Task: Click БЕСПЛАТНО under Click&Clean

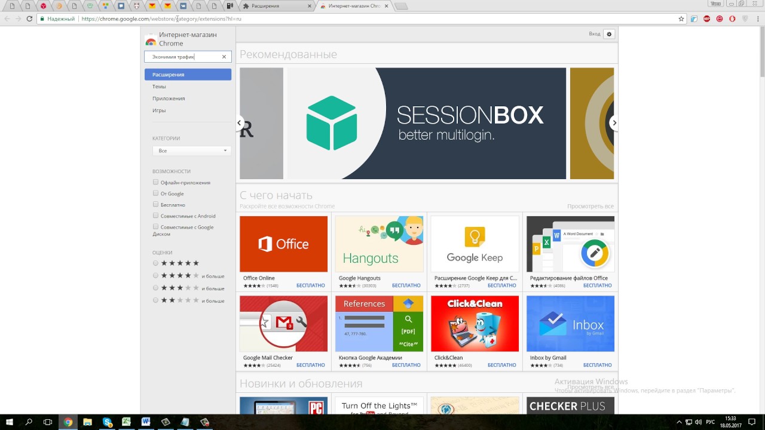Action: 502,365
